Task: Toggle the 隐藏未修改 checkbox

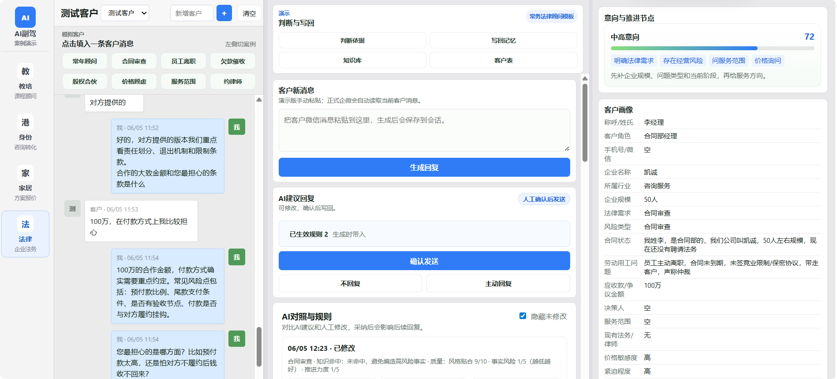Action: coord(523,316)
